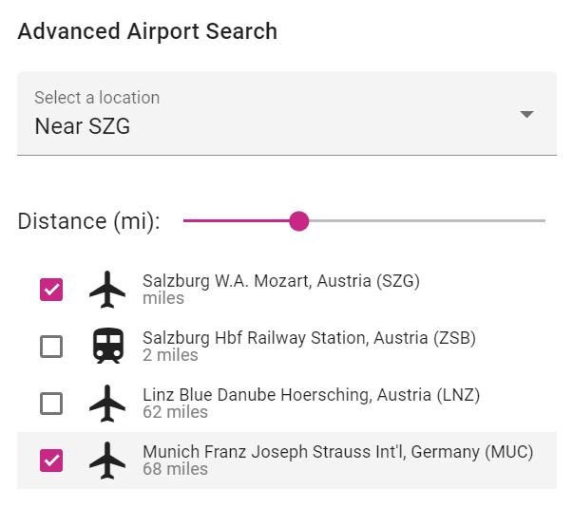
Task: Click the 62 miles distance text
Action: click(175, 412)
